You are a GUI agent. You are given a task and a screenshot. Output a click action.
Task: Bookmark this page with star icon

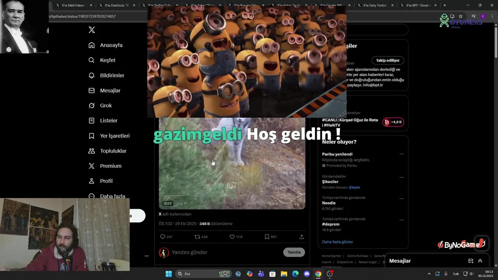pos(461,16)
